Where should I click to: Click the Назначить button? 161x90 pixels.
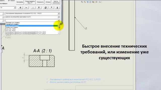pyautogui.click(x=40, y=2)
